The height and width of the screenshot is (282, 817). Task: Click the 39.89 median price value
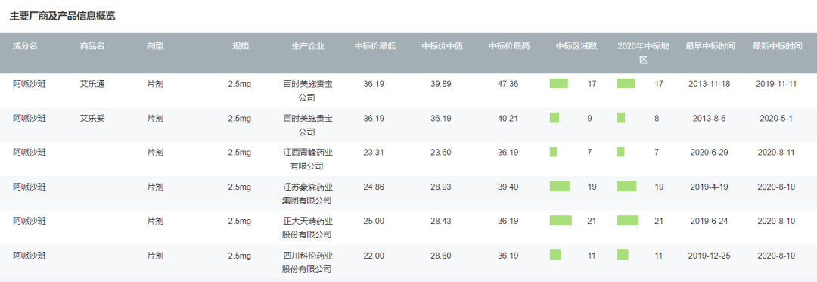(441, 84)
